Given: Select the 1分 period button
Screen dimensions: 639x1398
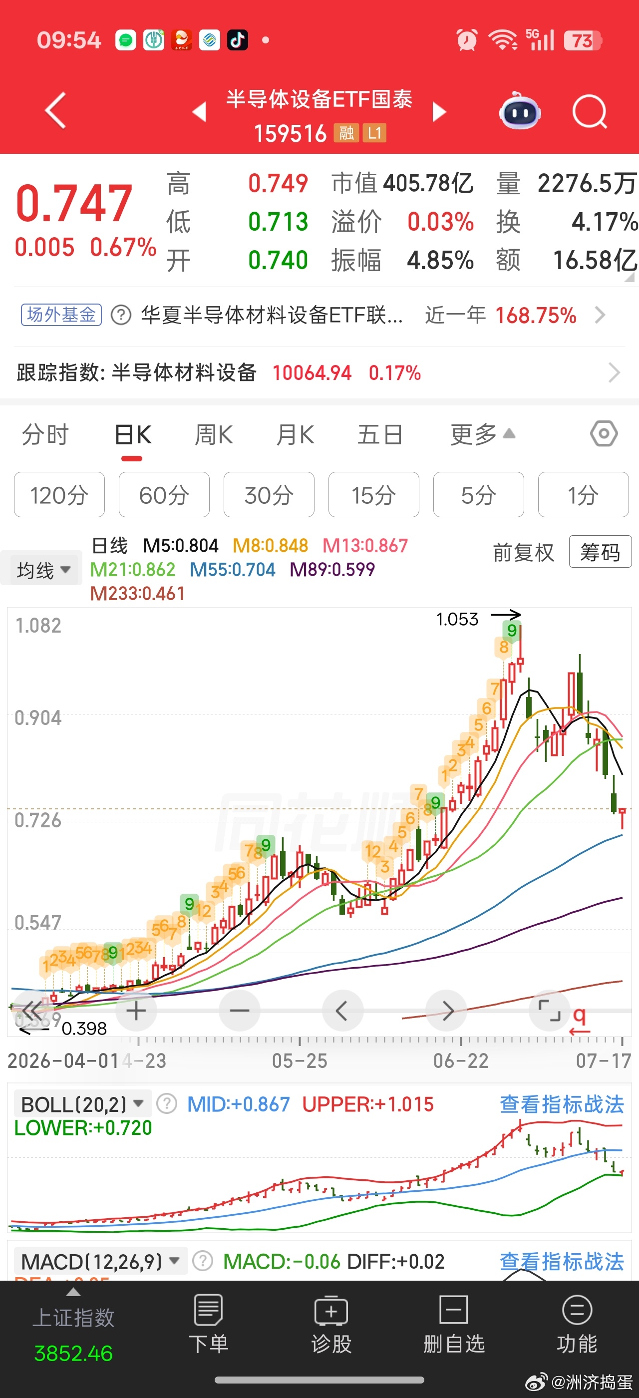Looking at the screenshot, I should tap(583, 494).
